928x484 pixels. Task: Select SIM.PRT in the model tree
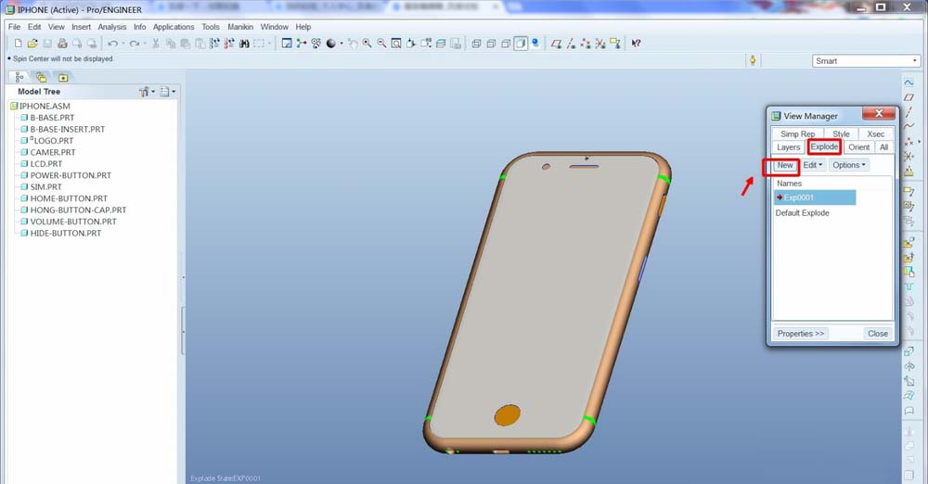pyautogui.click(x=41, y=187)
